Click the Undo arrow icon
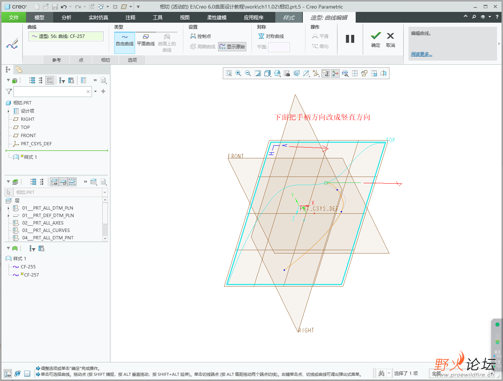This screenshot has width=503, height=381. (x=64, y=7)
